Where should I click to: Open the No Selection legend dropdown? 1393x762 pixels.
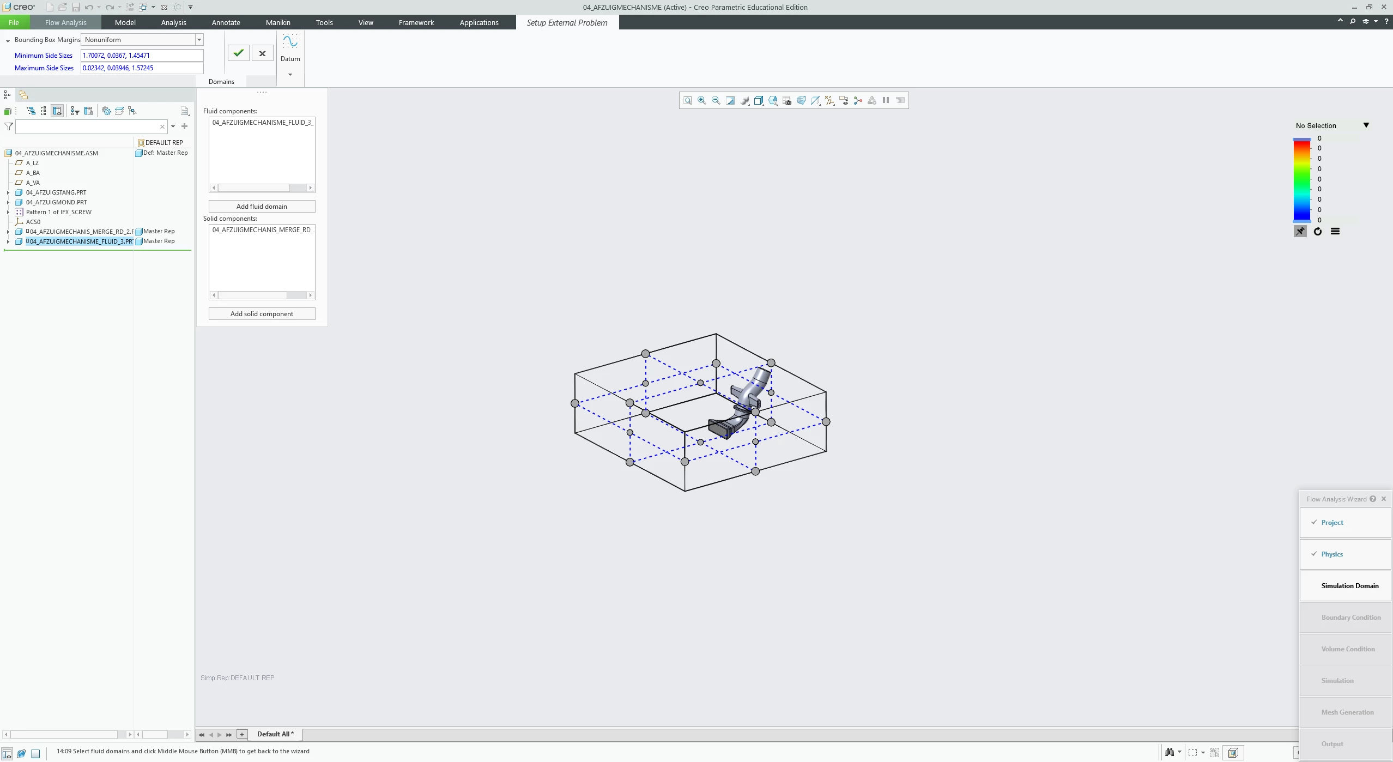[x=1366, y=125]
